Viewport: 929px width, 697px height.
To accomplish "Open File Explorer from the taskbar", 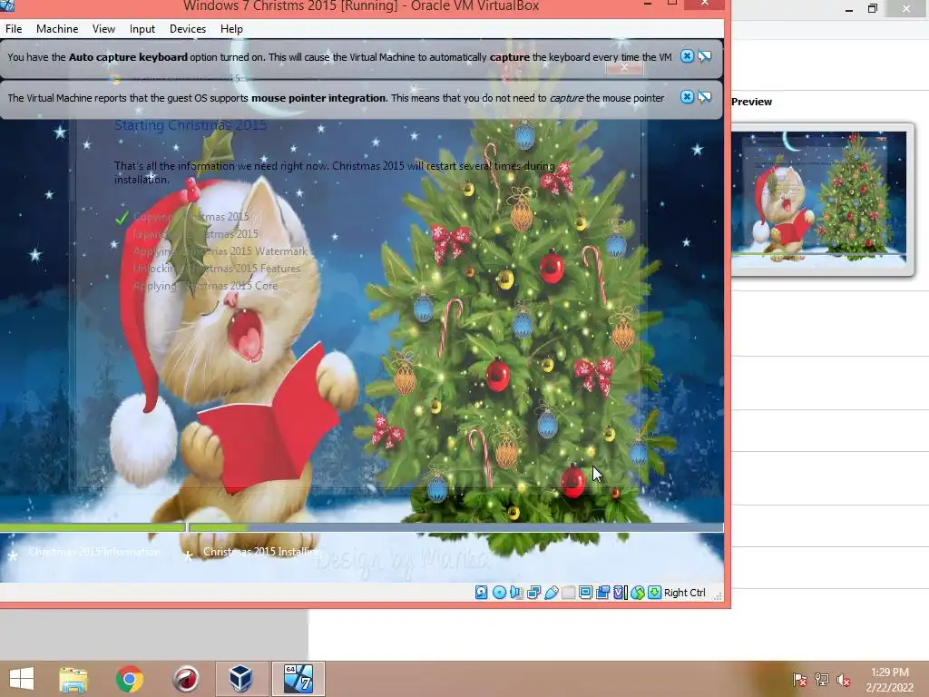I will click(x=73, y=679).
